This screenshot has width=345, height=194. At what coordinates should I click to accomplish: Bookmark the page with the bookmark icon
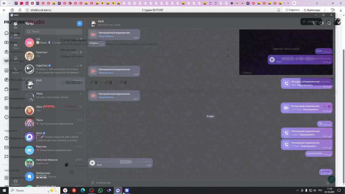pos(279,10)
